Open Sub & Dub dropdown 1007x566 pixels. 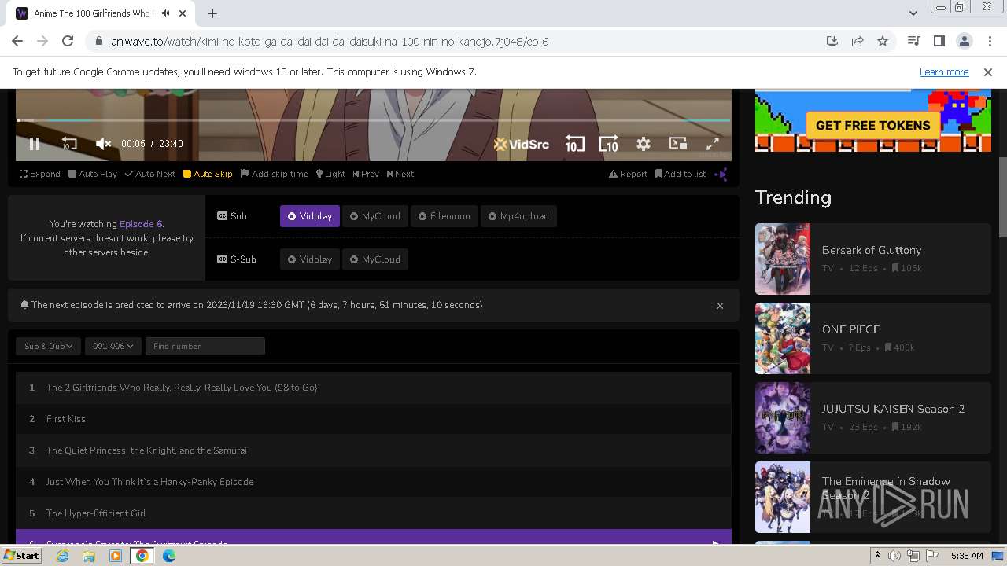click(x=48, y=346)
